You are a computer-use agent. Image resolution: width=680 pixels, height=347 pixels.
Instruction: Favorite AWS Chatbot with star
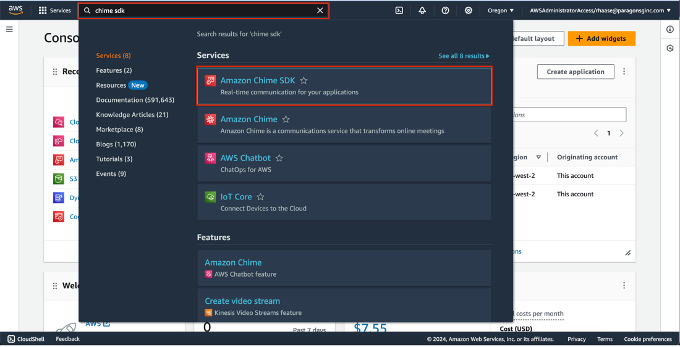point(279,158)
